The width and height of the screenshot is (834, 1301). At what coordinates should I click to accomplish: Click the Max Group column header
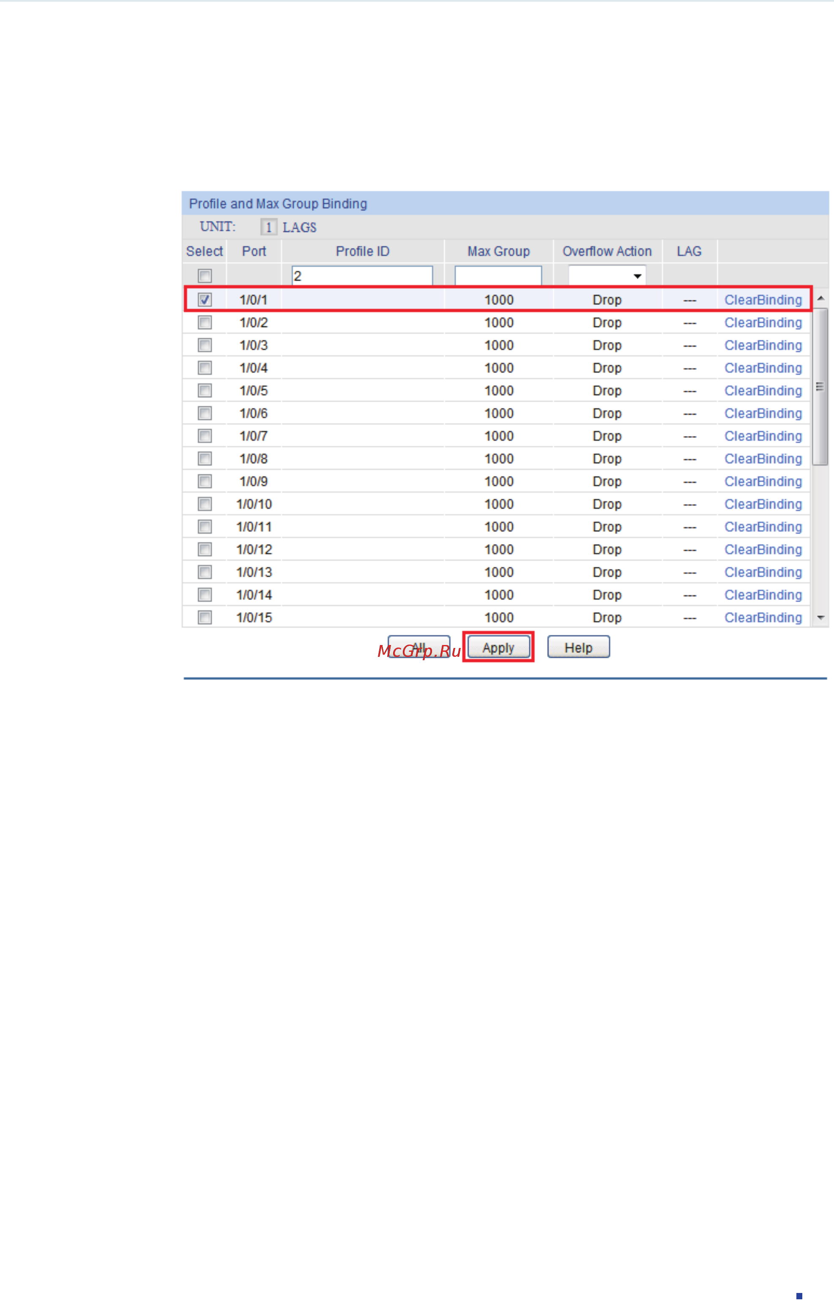499,251
